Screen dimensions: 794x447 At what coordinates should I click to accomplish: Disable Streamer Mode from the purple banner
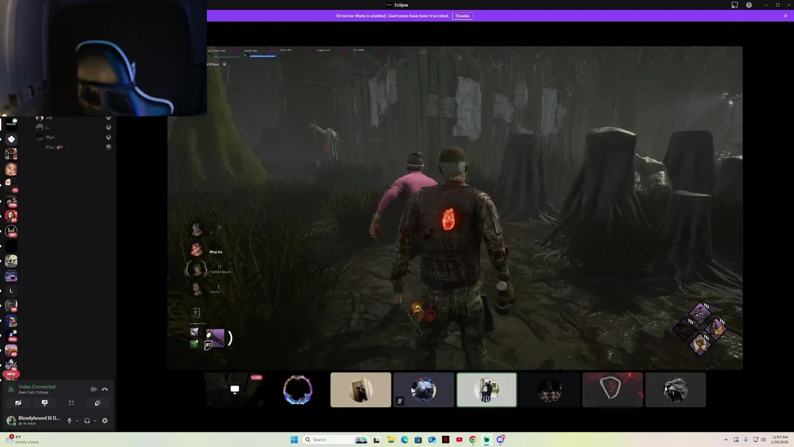(462, 16)
